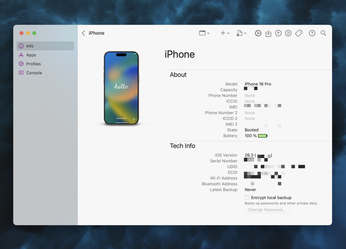
Task: Click the Restore circular-arrow icon
Action: 288,33
